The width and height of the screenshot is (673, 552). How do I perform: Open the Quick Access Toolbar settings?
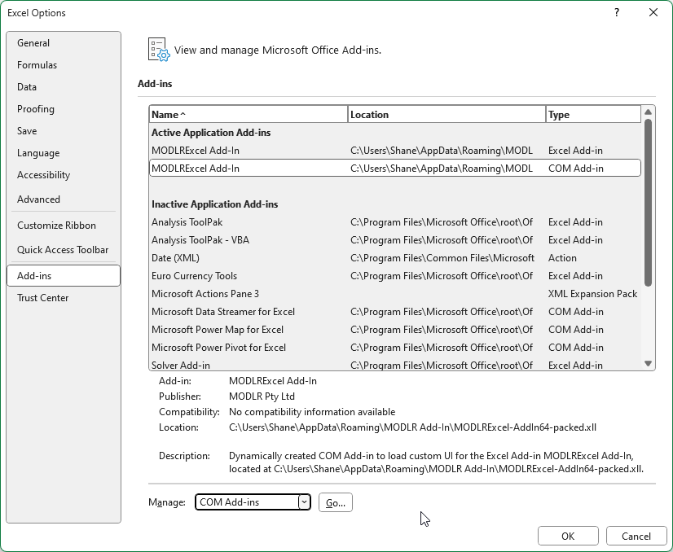(63, 249)
